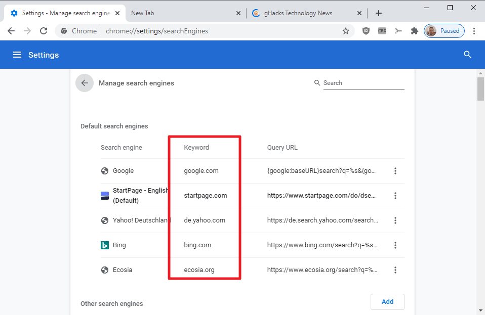Image resolution: width=485 pixels, height=315 pixels.
Task: Click the search engines Search field
Action: point(363,83)
